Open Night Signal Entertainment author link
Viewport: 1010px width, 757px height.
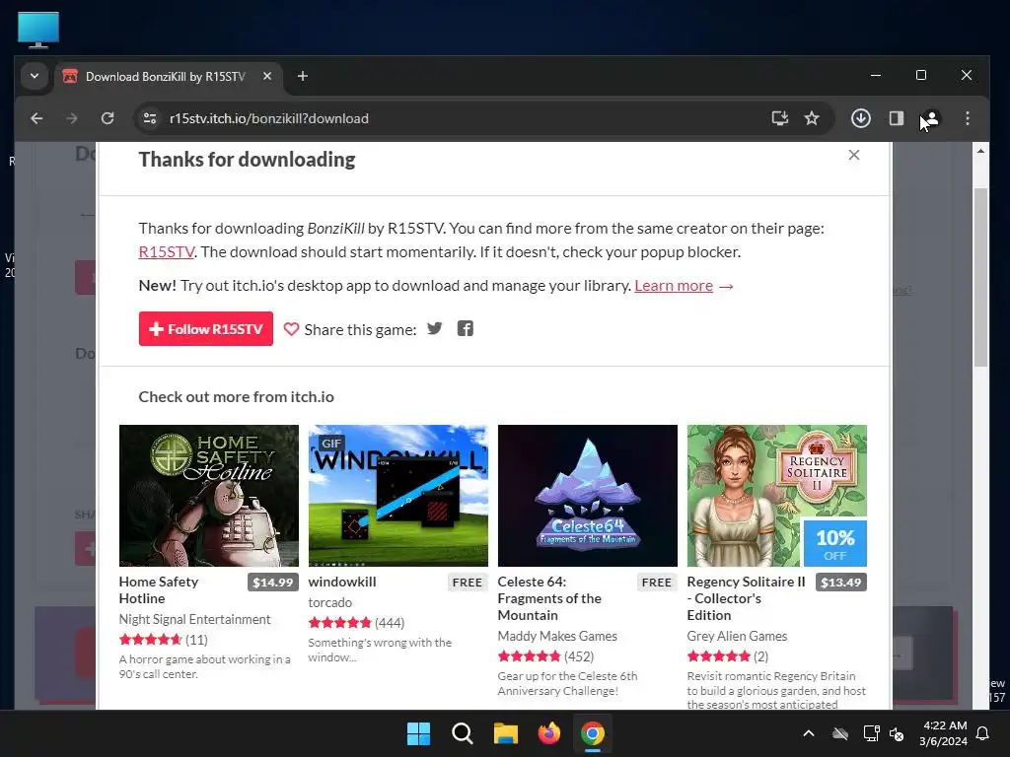(194, 619)
